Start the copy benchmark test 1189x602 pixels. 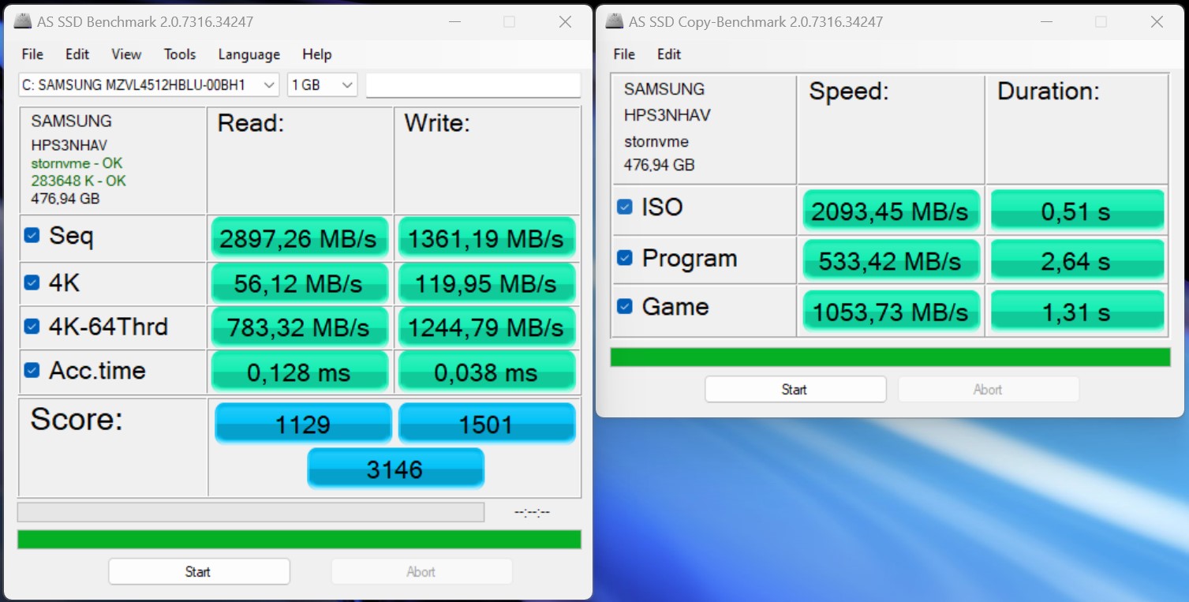pos(795,389)
